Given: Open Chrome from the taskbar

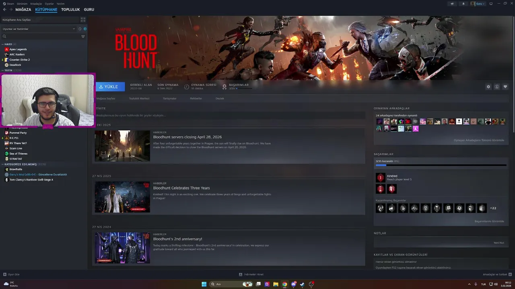Looking at the screenshot, I should [284, 284].
